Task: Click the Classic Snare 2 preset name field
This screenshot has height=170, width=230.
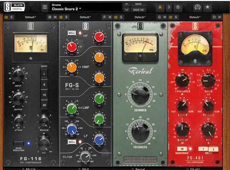Action: (x=84, y=8)
